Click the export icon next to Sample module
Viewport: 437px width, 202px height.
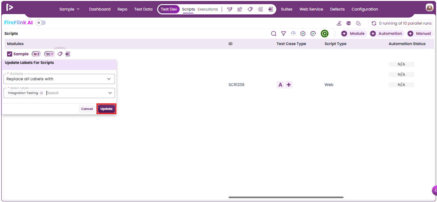pos(68,54)
